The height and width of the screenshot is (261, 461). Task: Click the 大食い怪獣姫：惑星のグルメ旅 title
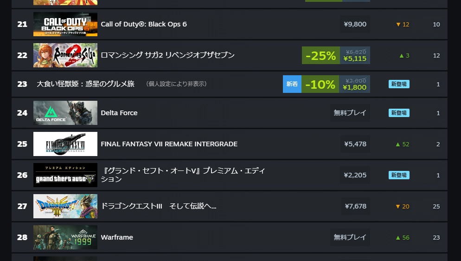[x=85, y=84]
